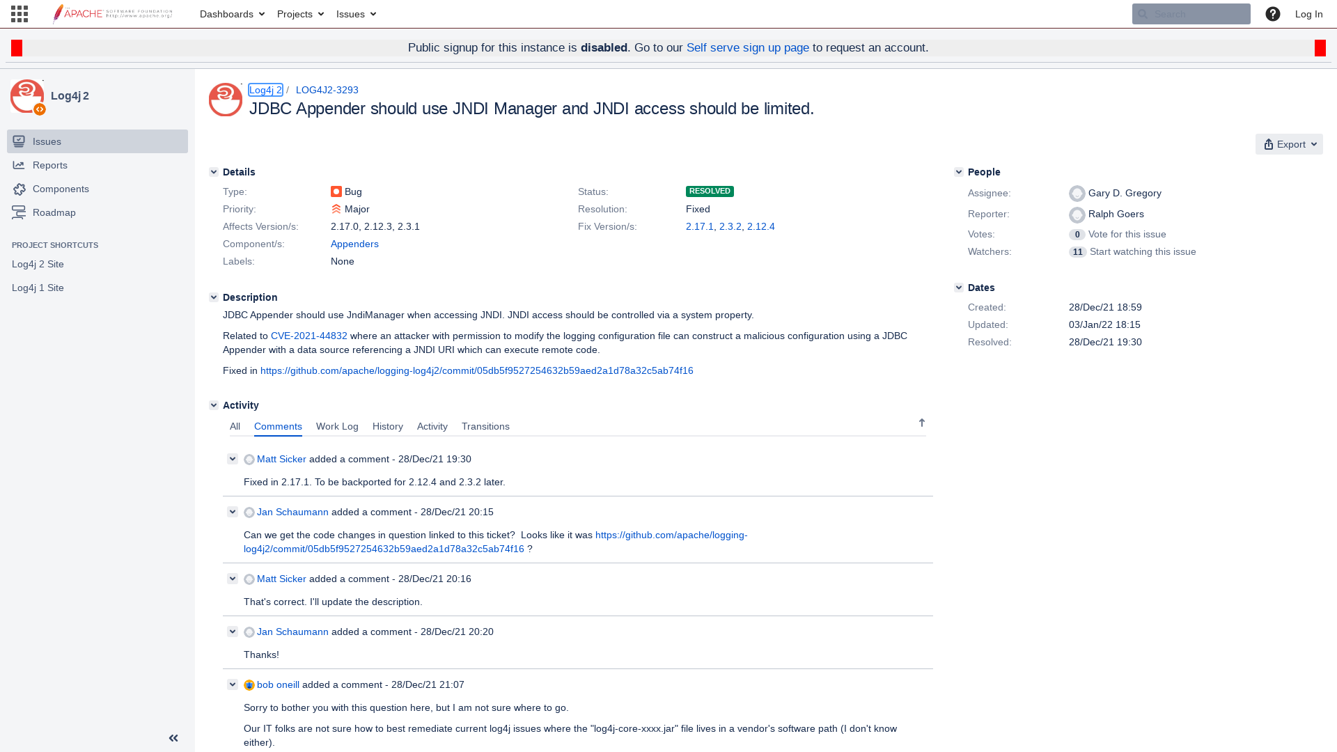Open the application switcher grid icon

pyautogui.click(x=19, y=14)
